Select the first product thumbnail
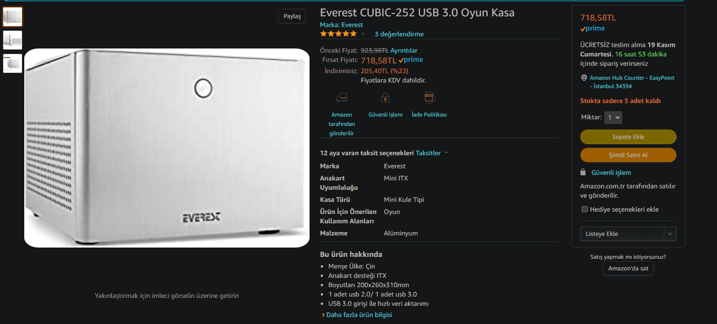Screen dimensions: 717x324 [x=13, y=17]
